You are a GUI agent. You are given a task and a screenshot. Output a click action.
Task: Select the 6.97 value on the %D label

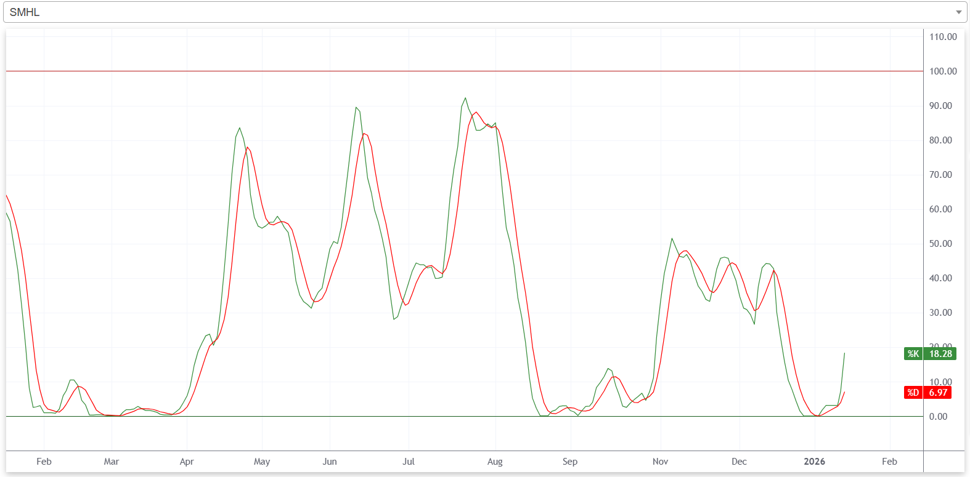coord(938,393)
